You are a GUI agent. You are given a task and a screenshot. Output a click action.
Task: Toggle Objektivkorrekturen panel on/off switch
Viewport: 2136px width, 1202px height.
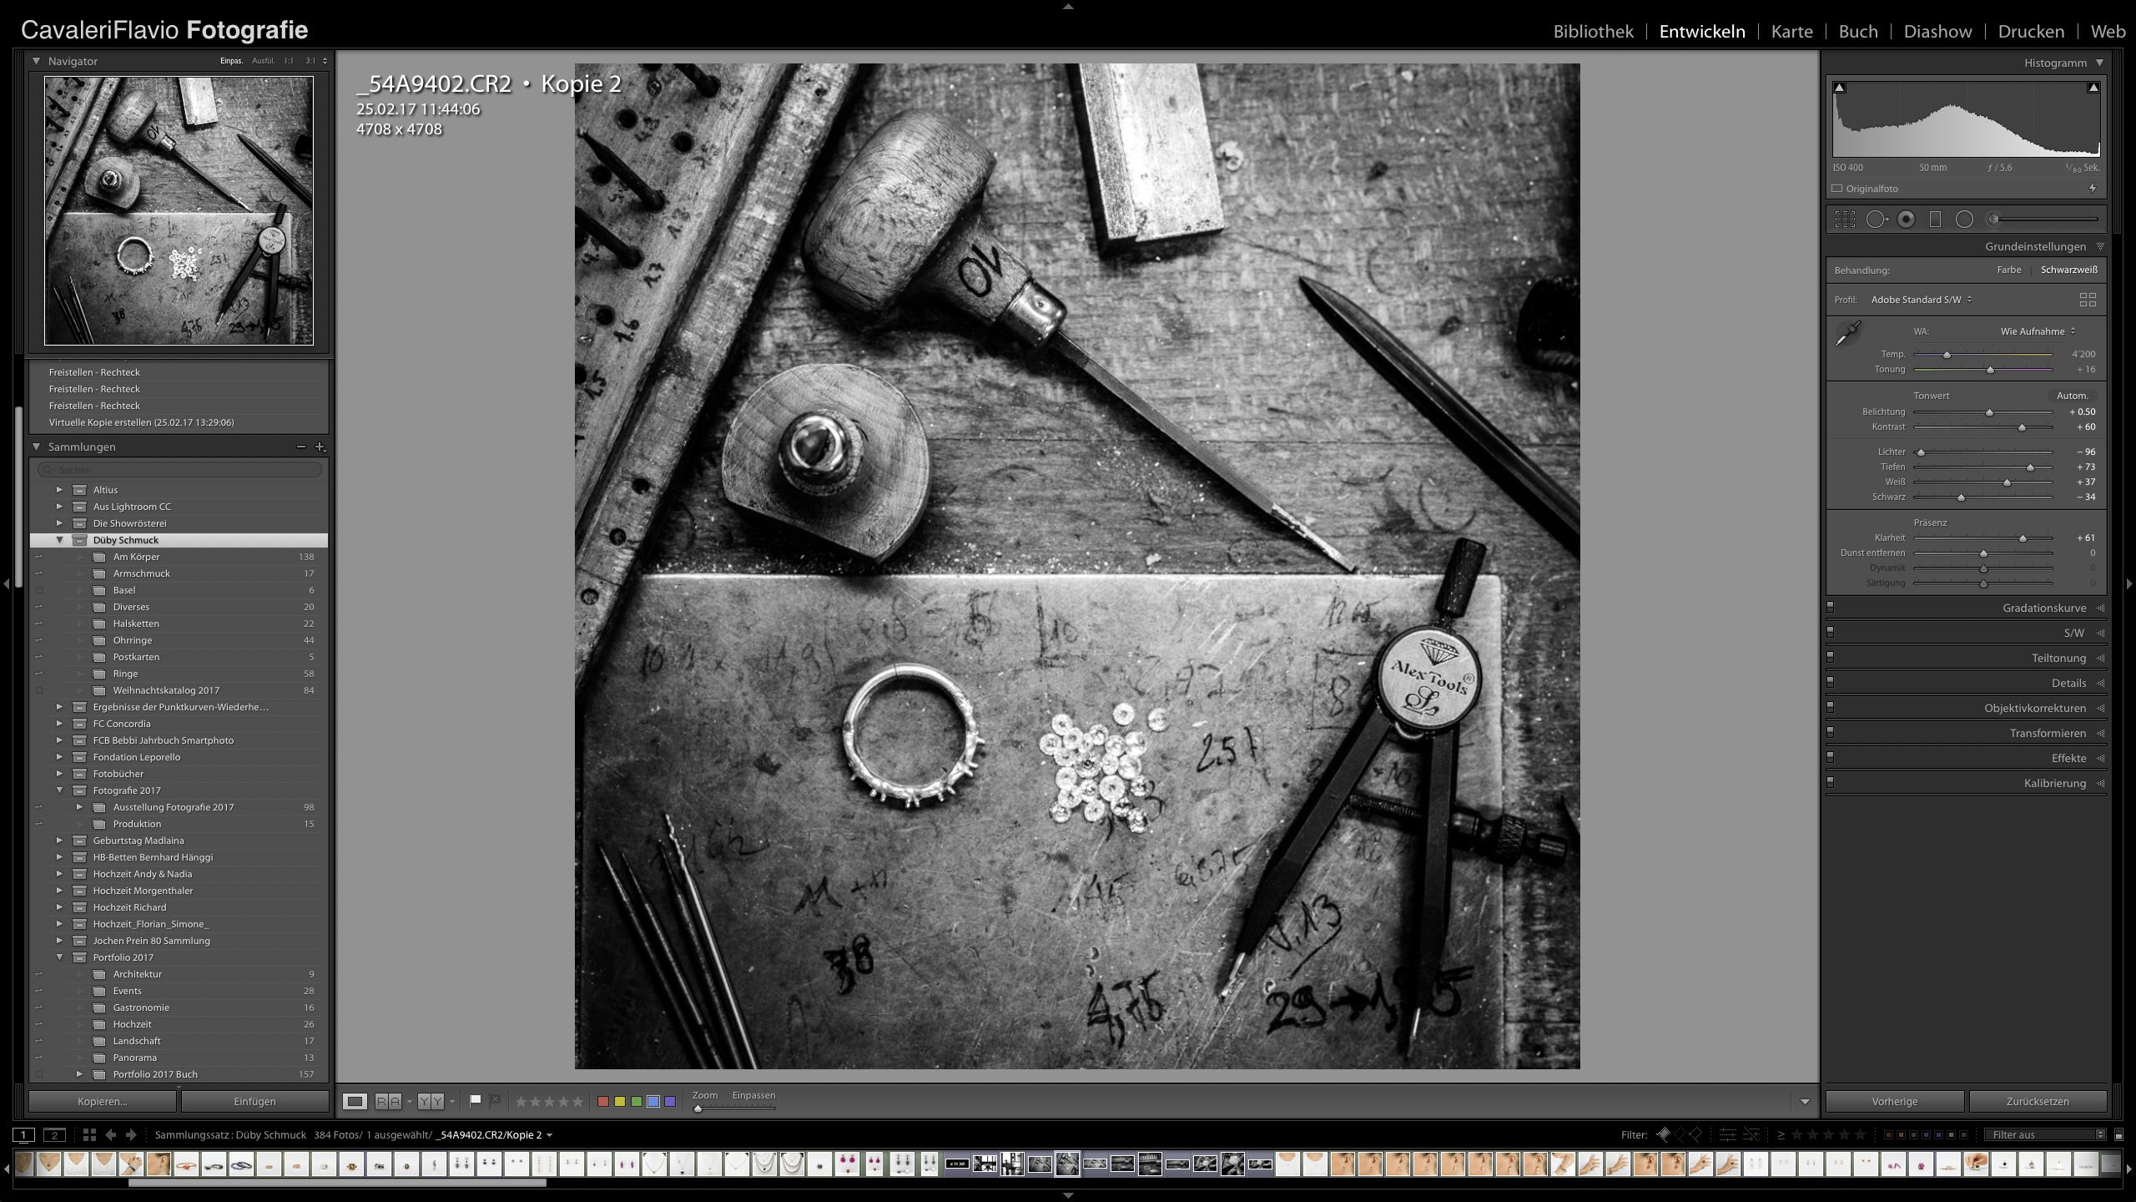(x=1831, y=708)
